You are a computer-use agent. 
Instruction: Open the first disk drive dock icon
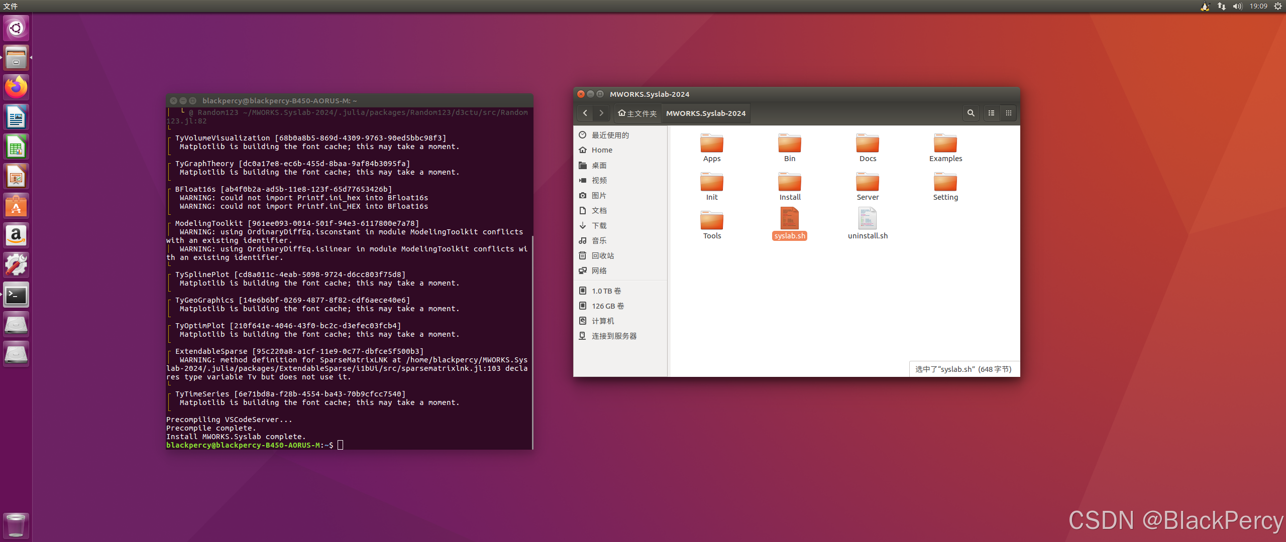16,324
